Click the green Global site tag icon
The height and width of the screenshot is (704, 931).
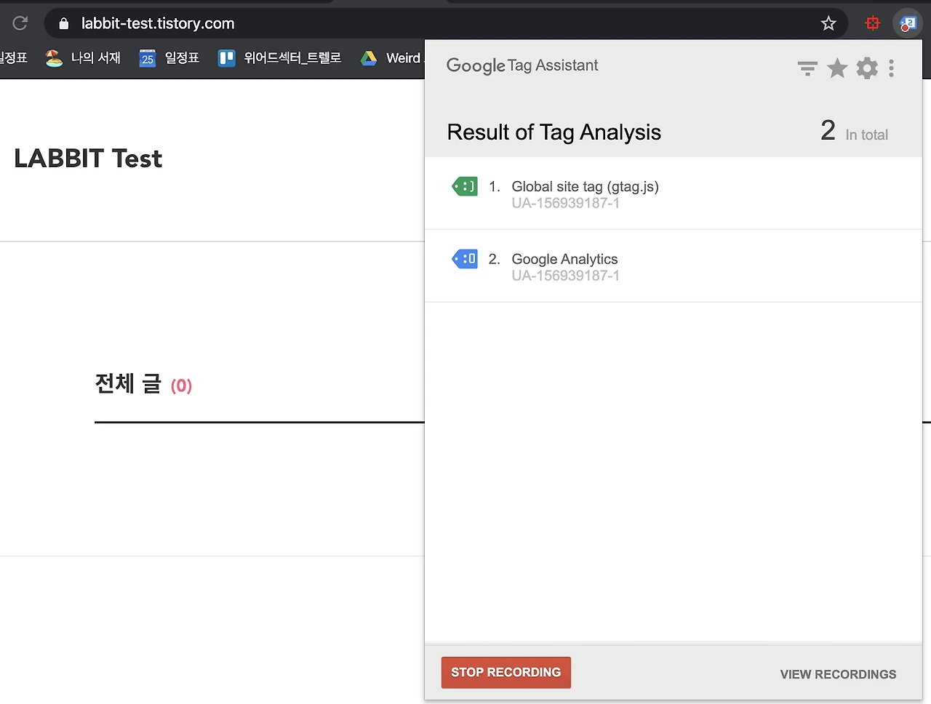coord(465,187)
